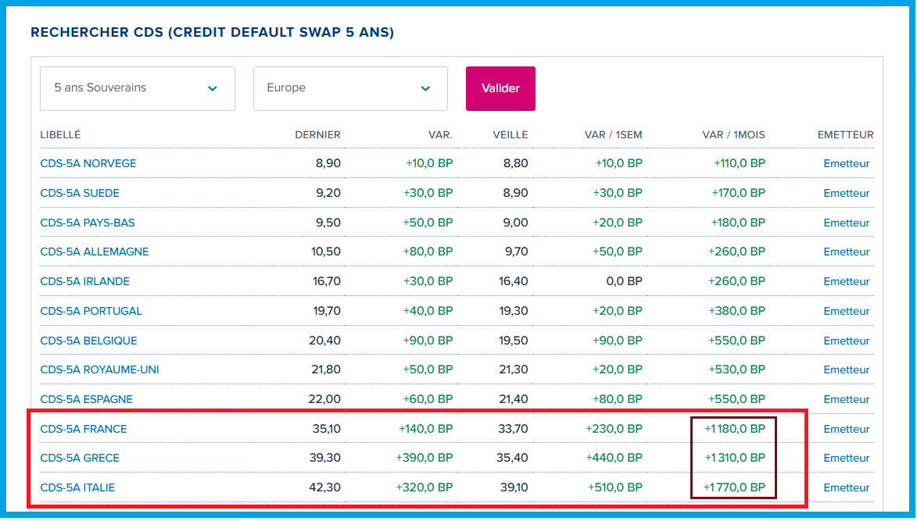Click the VAR / 1MOIS column header
Screen dimensions: 917x521
733,135
